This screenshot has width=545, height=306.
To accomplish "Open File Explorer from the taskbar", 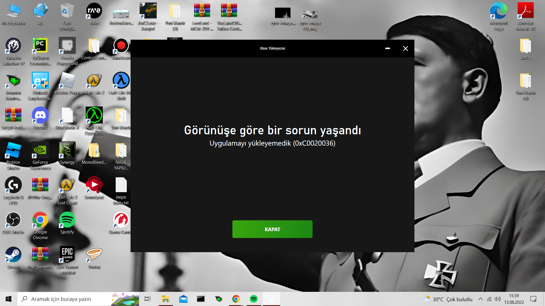I will pos(165,299).
